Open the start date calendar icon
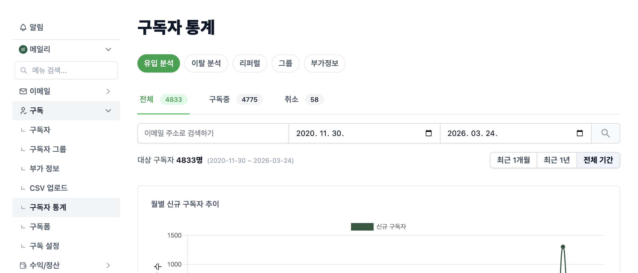Screen dimensions: 638x273 click(429, 133)
